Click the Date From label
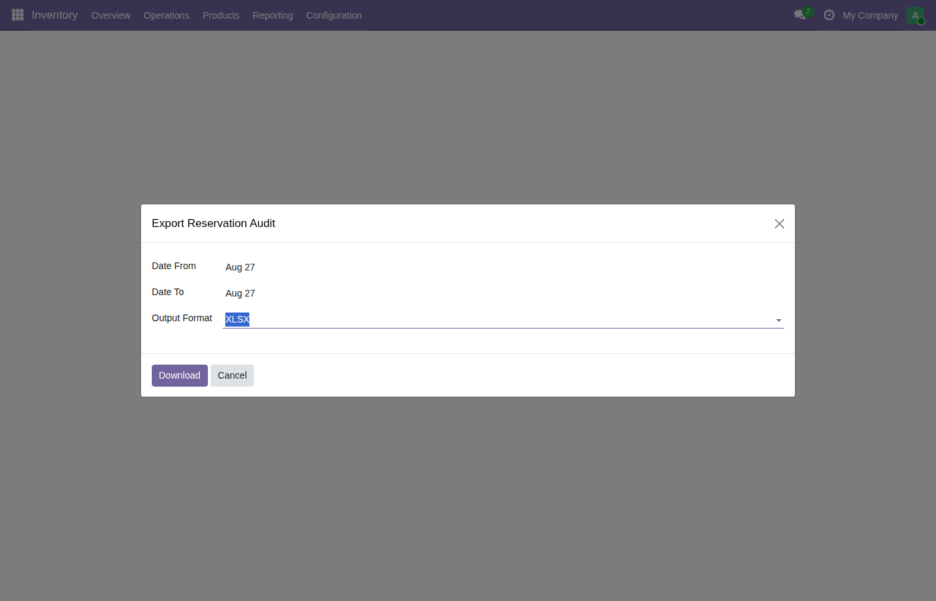Viewport: 936px width, 601px height. tap(174, 266)
